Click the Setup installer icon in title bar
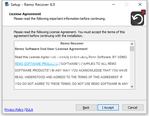This screenshot has width=149, height=116. point(7,4)
